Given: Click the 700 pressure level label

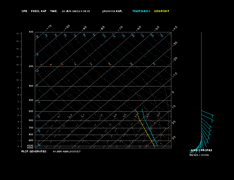Looking at the screenshot, I should (31, 128).
